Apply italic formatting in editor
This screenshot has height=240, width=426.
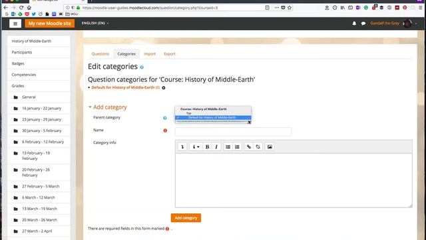coord(216,147)
